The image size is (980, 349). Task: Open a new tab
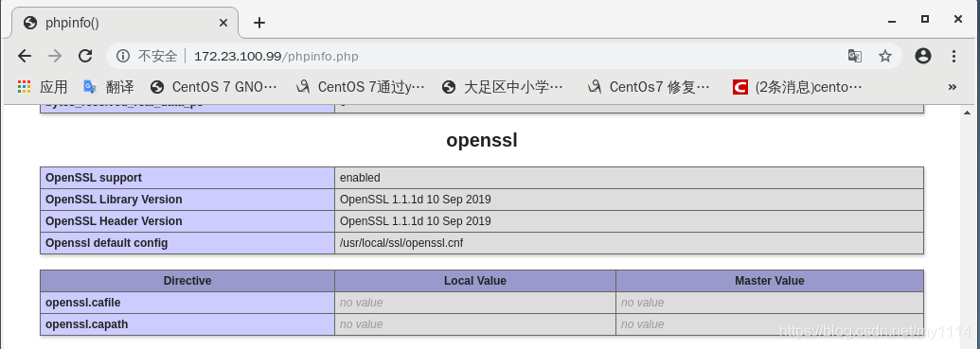pyautogui.click(x=258, y=23)
